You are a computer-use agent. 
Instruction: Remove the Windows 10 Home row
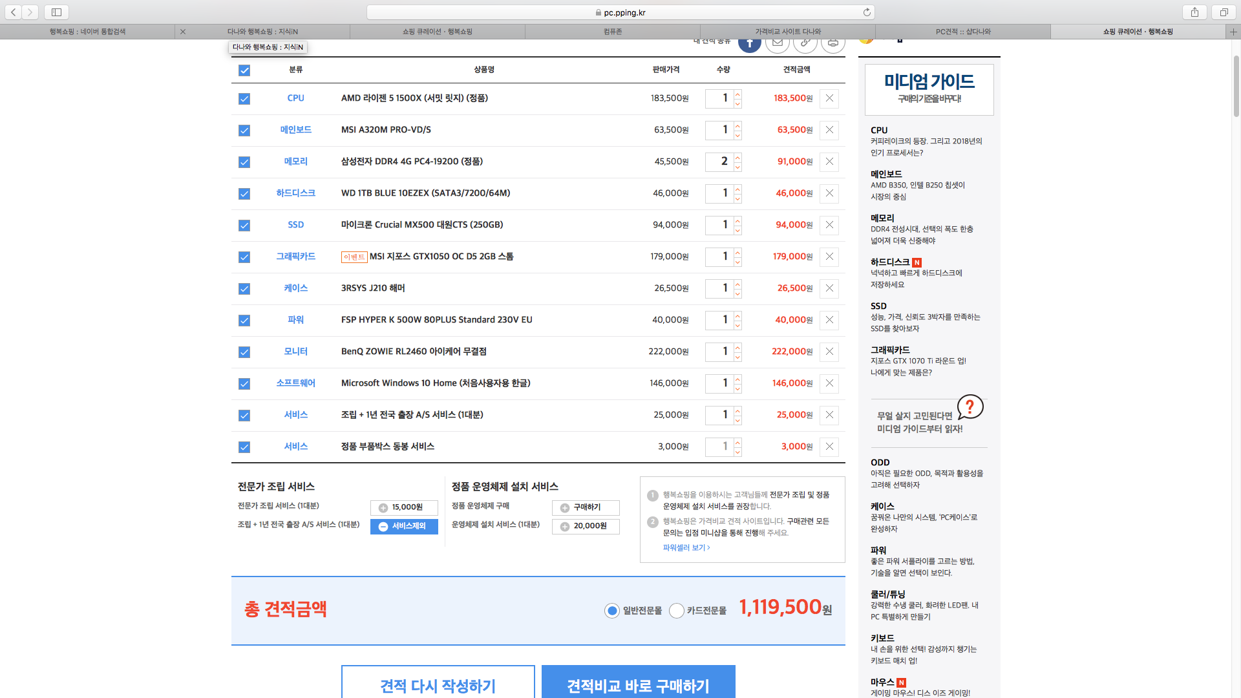tap(829, 383)
